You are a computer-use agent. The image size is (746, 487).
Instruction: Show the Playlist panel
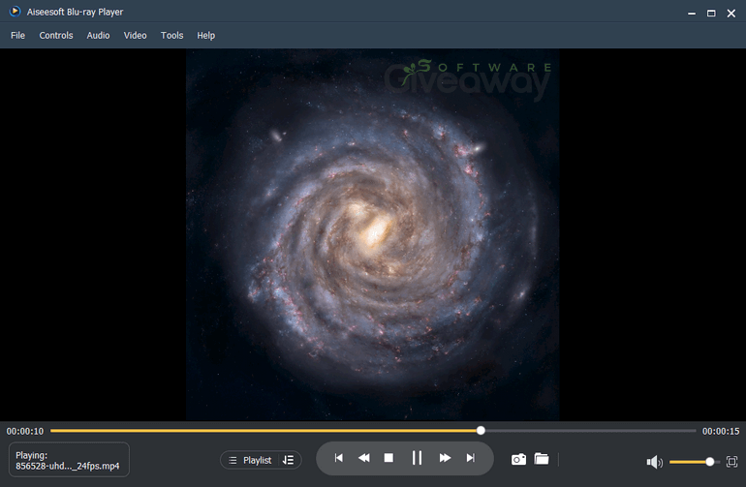pyautogui.click(x=250, y=460)
